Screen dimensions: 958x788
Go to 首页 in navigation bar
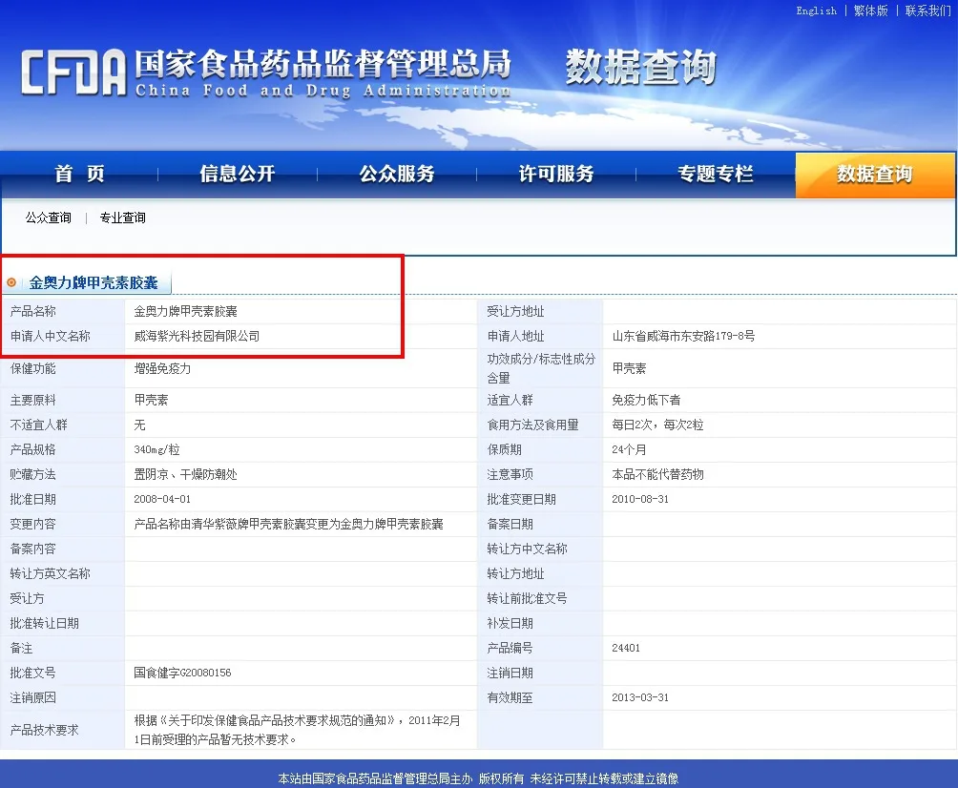coord(79,174)
